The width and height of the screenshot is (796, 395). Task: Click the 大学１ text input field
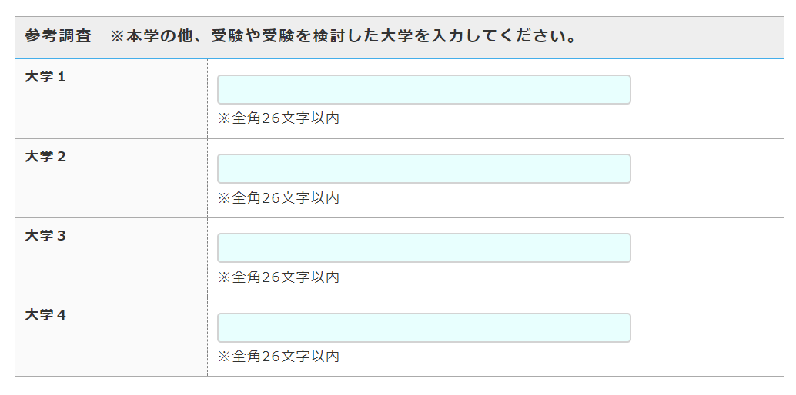pyautogui.click(x=423, y=90)
